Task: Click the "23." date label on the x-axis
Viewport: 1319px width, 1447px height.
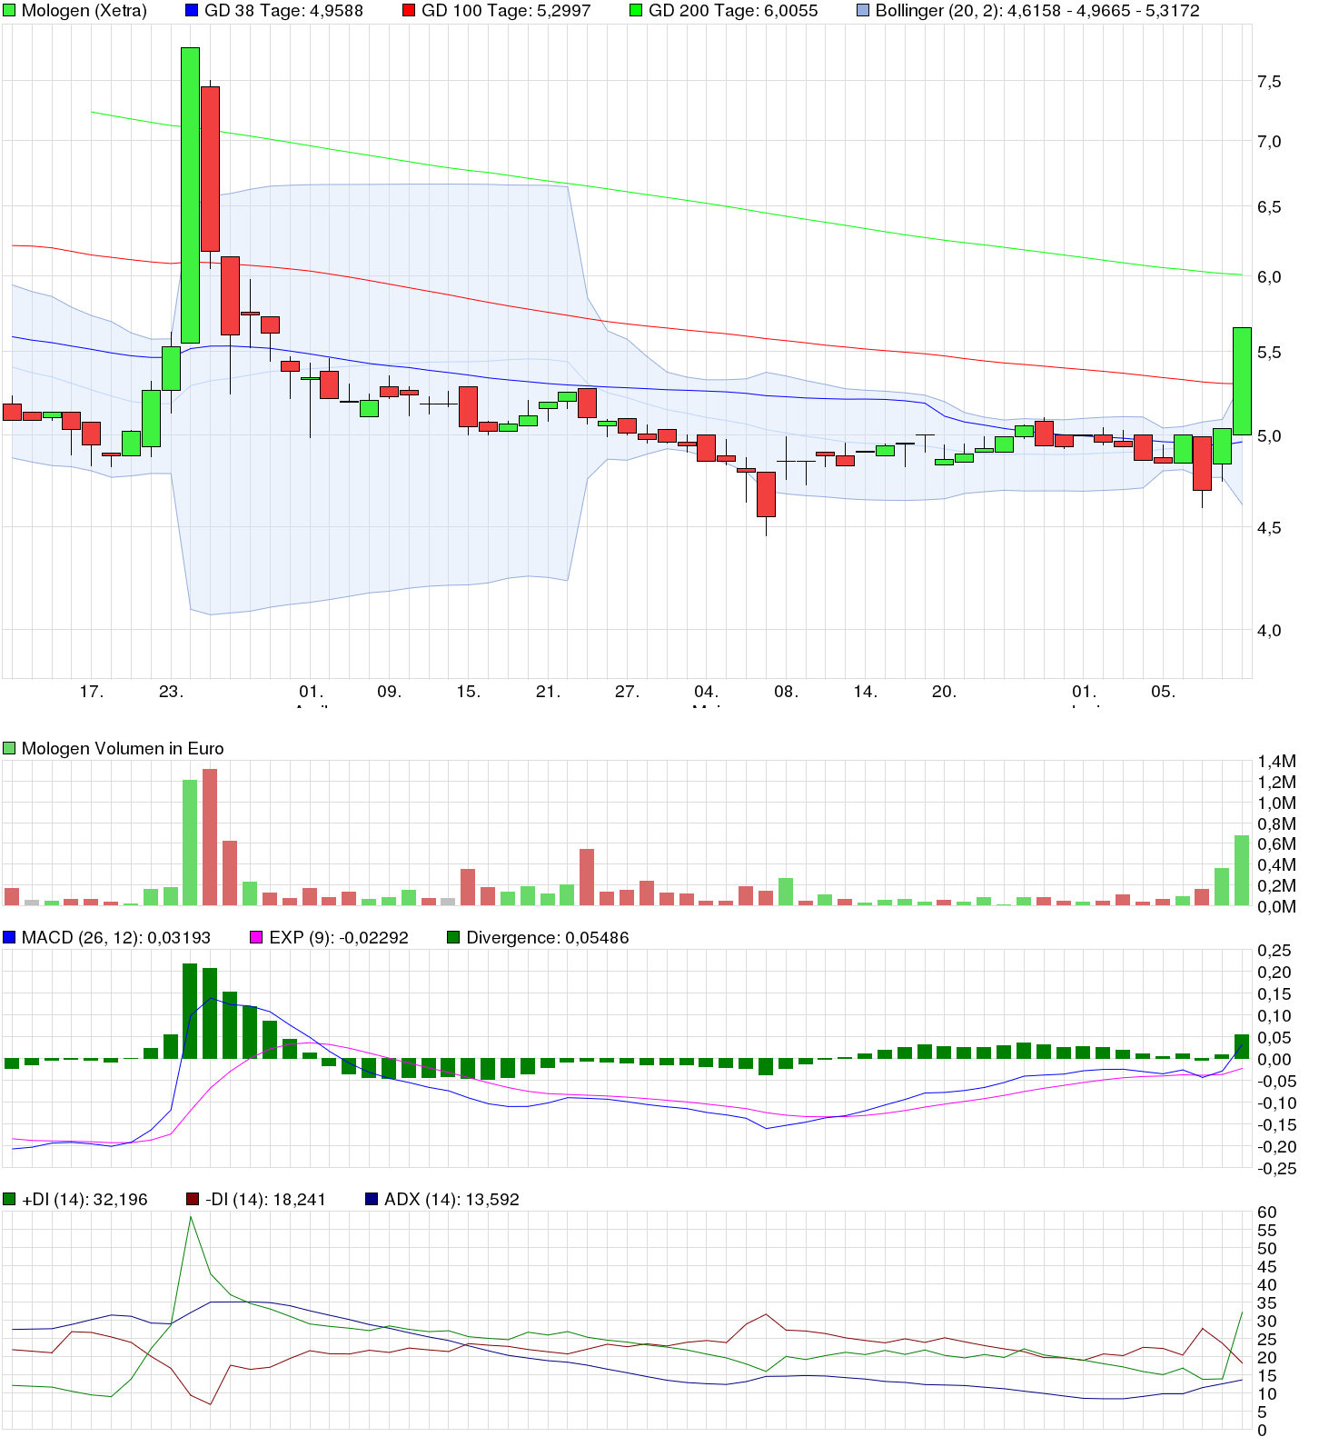Action: pos(171,692)
